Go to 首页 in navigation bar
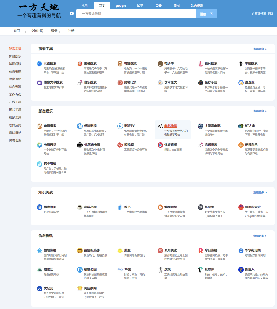 17,31
